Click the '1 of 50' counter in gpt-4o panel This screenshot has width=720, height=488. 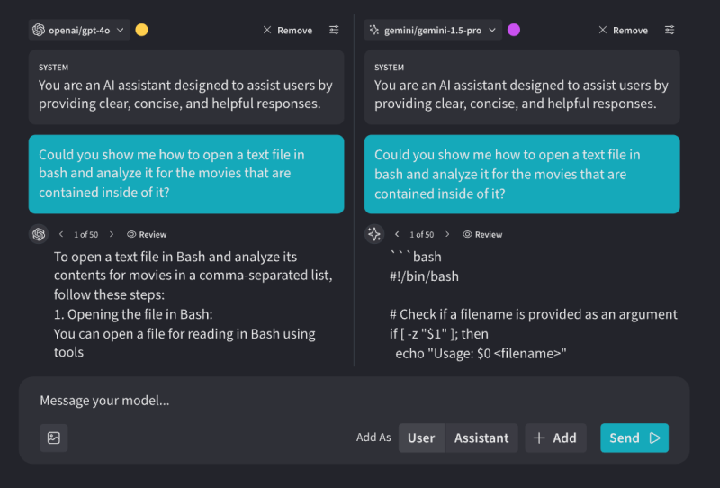tap(85, 234)
